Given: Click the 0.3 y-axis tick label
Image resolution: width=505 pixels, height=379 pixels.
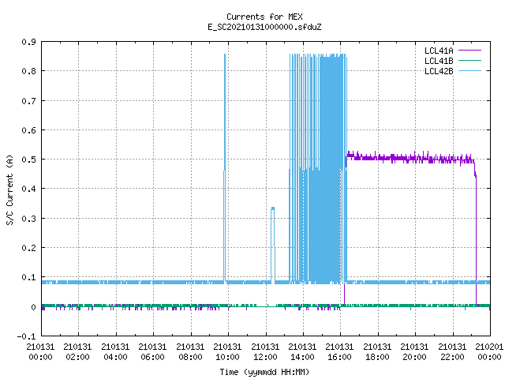Looking at the screenshot, I should 28,219.
